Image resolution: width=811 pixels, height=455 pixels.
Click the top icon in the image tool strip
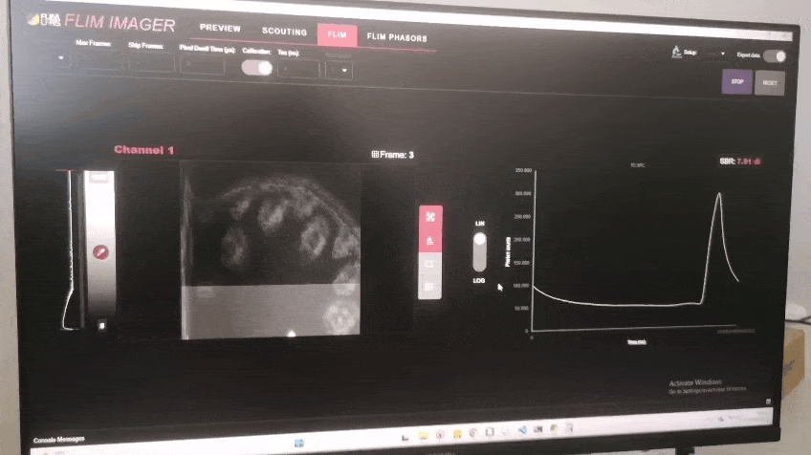430,217
